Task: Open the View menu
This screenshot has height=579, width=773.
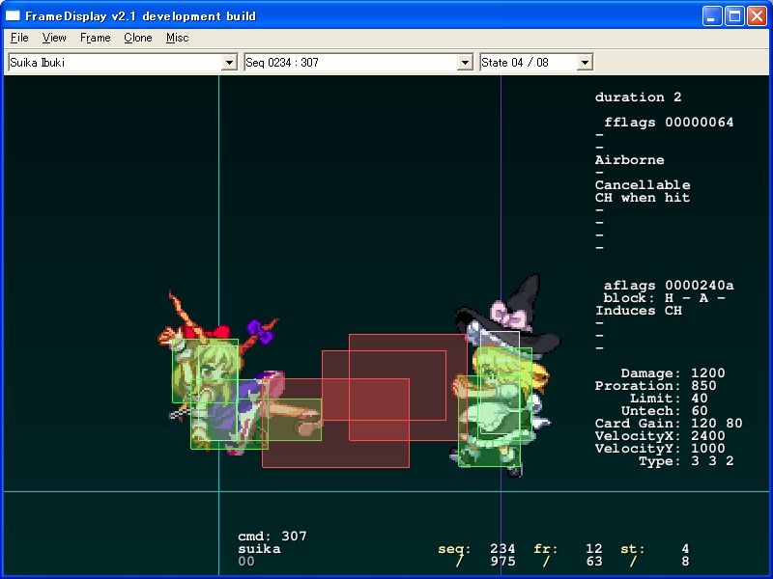Action: (54, 38)
